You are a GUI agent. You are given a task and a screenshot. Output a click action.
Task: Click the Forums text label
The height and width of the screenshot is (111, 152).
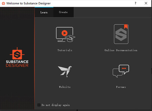(x=121, y=87)
